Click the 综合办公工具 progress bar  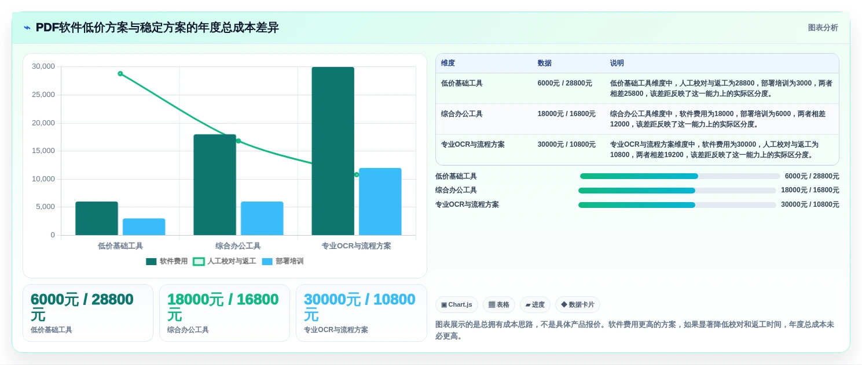tap(677, 191)
